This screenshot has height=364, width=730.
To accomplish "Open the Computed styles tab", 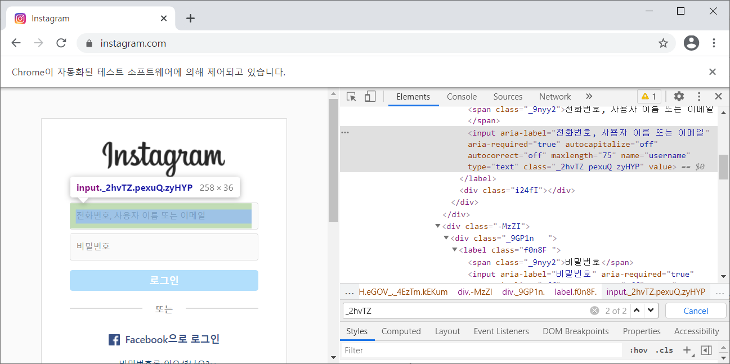I will [401, 331].
